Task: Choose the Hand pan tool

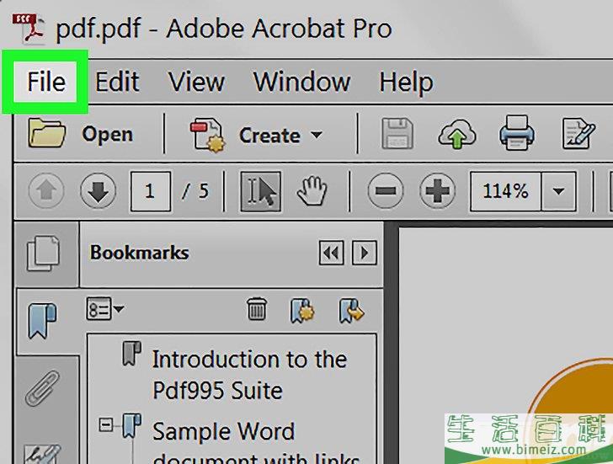Action: point(312,191)
